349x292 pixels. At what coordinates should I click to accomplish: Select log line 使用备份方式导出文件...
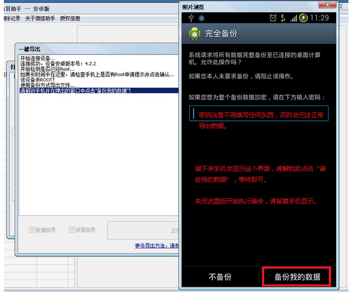(x=48, y=85)
